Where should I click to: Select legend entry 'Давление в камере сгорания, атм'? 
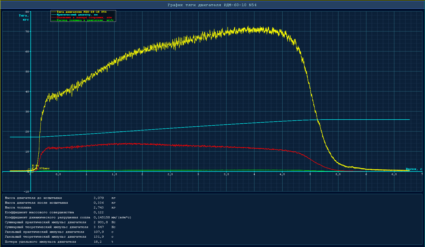(84, 17)
